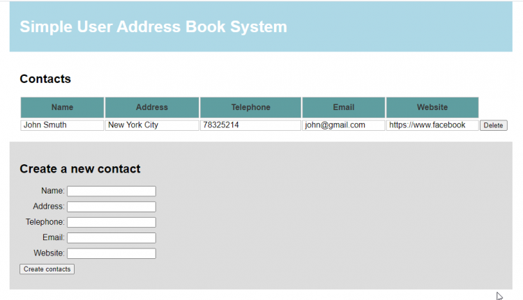Edit the john@gmail.com email cell
The height and width of the screenshot is (300, 523).
pyautogui.click(x=344, y=125)
